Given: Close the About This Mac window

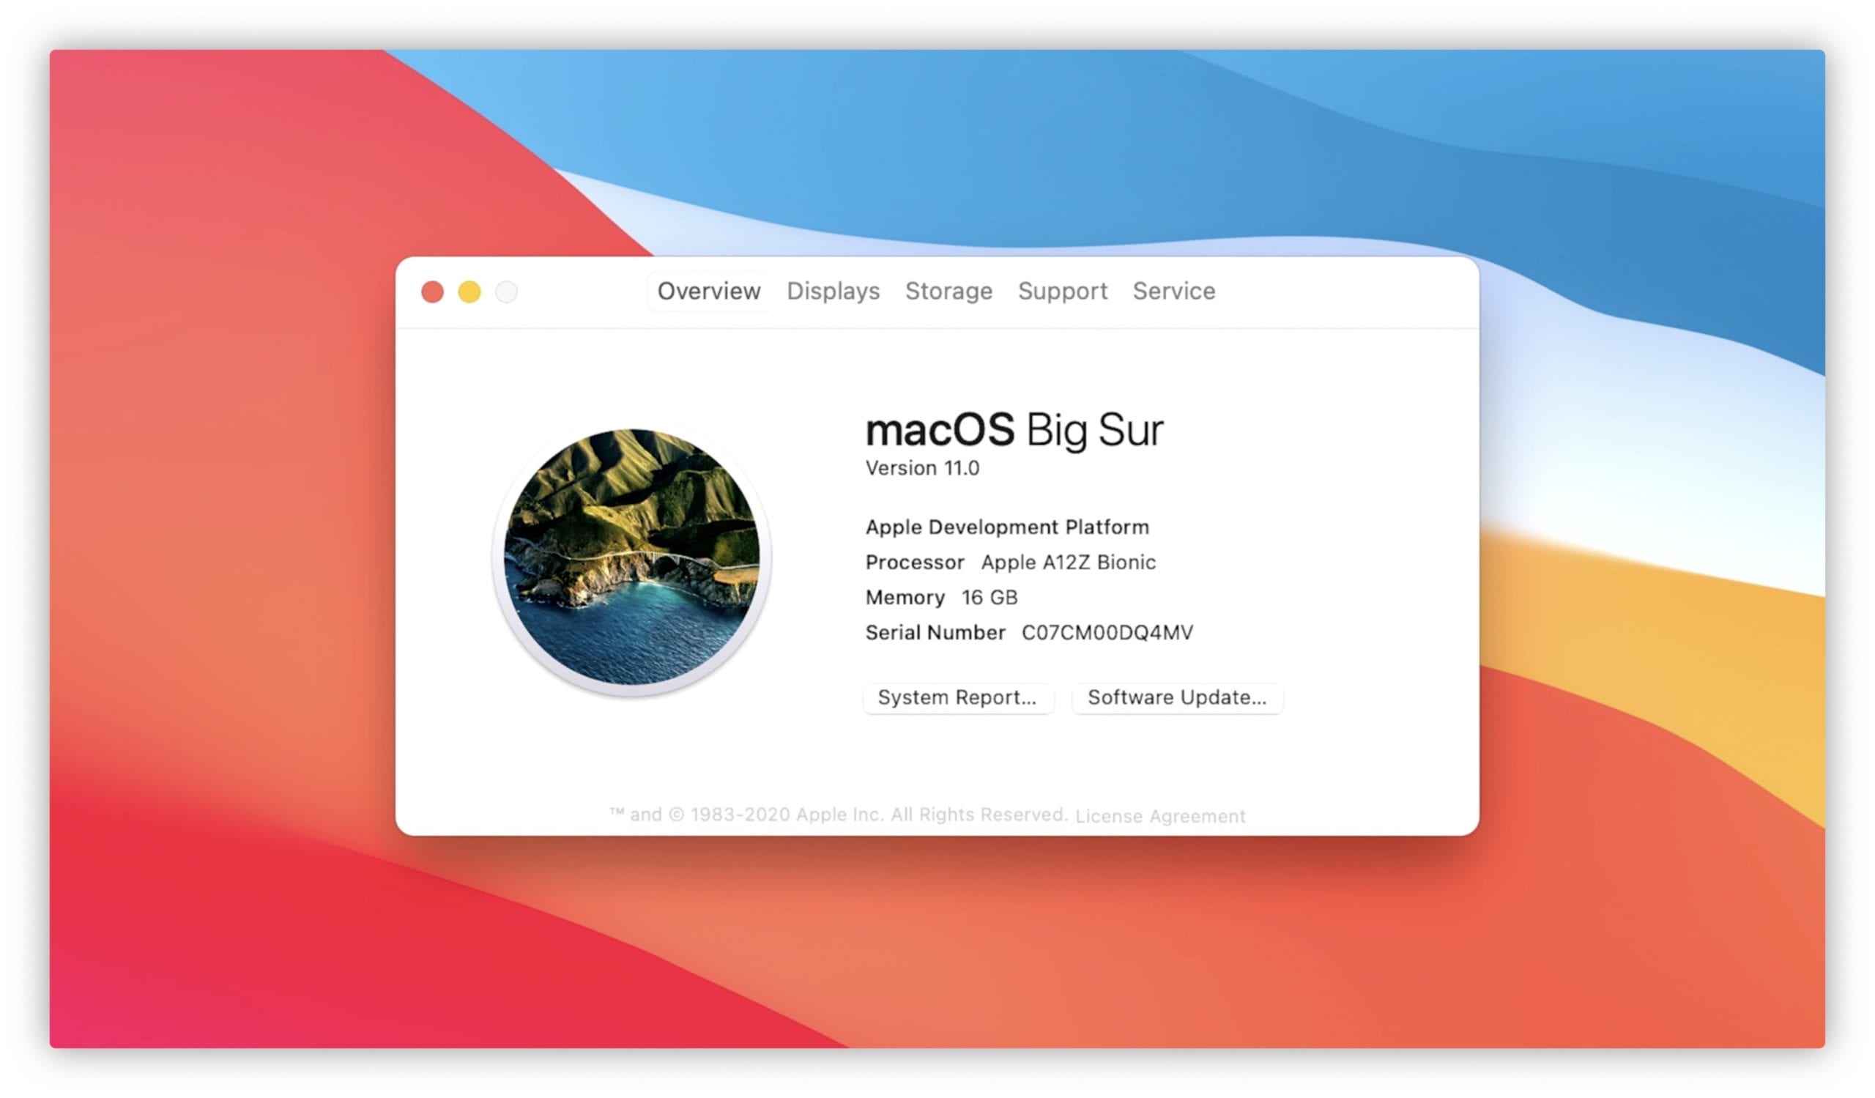Looking at the screenshot, I should (431, 292).
